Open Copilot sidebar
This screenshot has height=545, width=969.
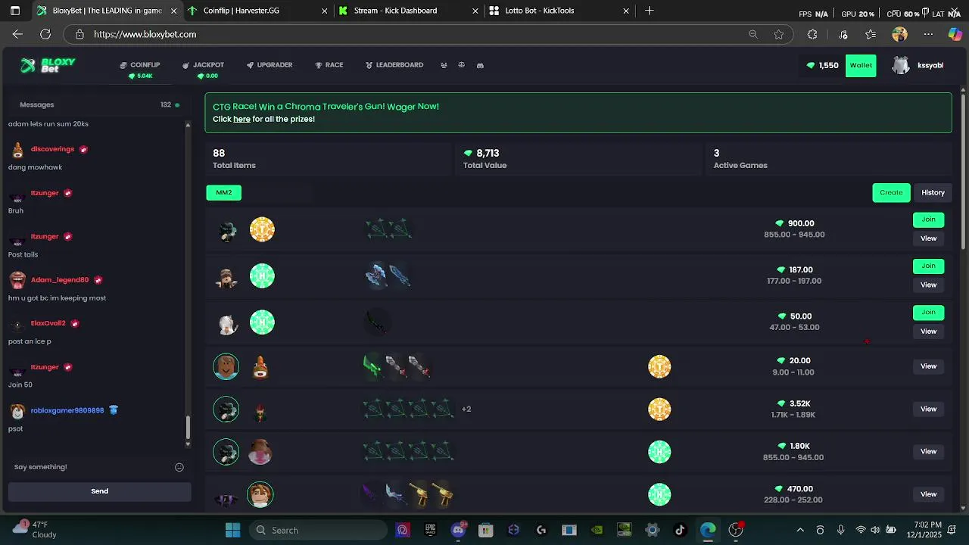click(x=955, y=34)
